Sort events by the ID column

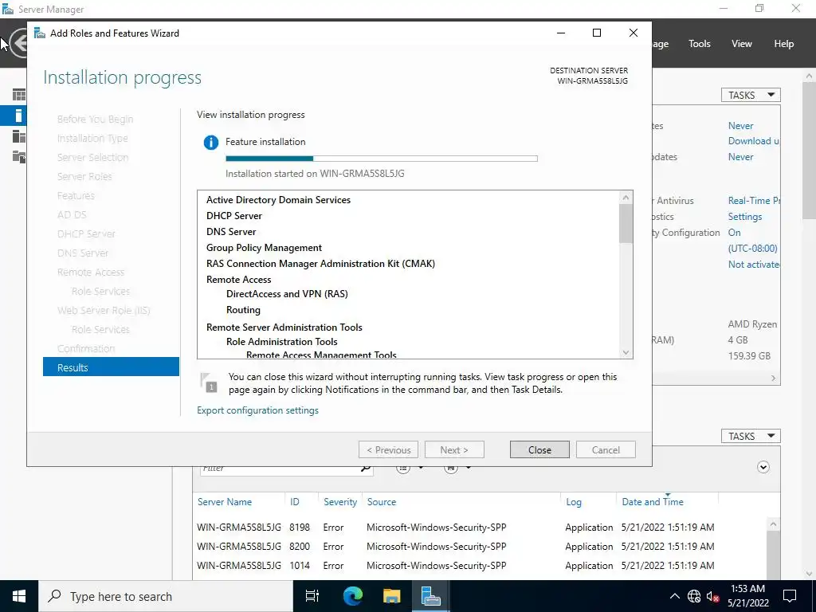tap(295, 502)
